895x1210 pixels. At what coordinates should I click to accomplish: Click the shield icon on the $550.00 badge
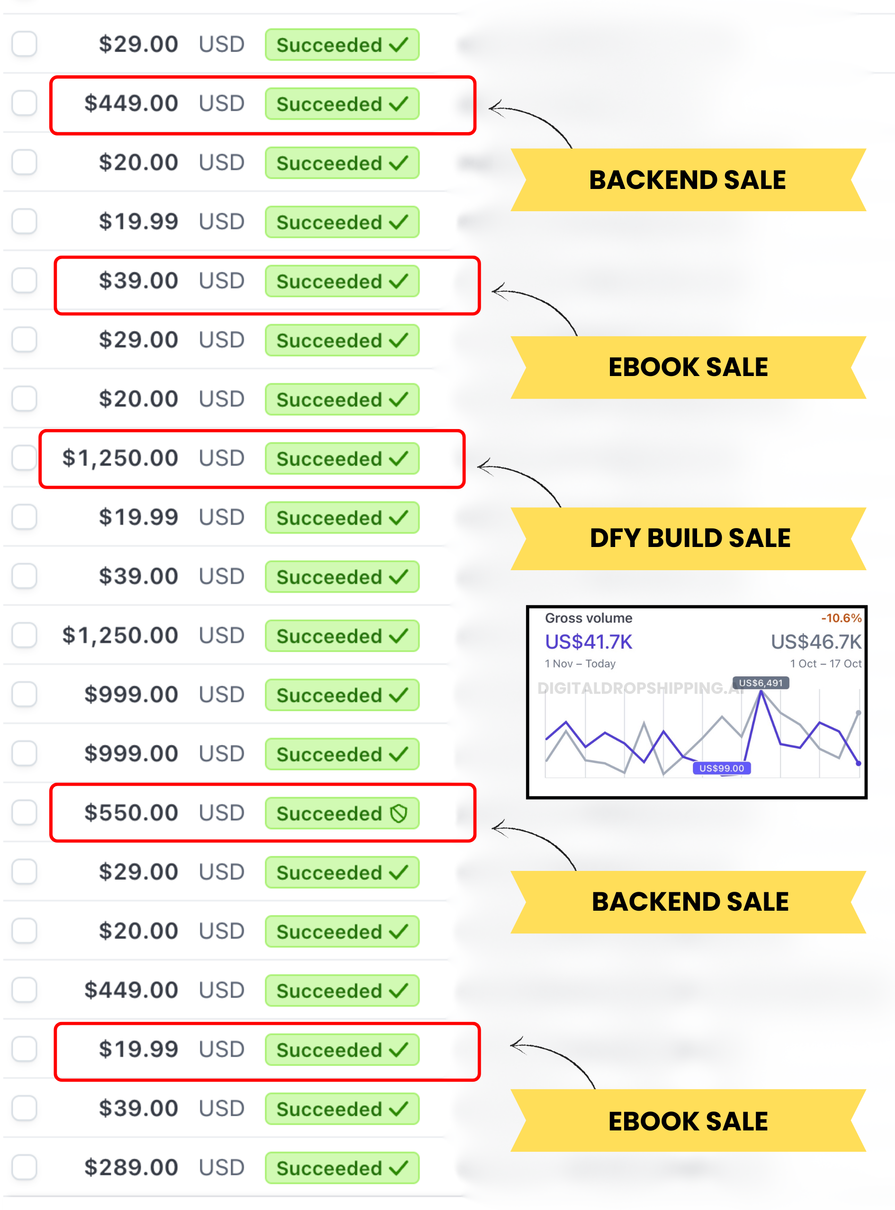pos(399,813)
